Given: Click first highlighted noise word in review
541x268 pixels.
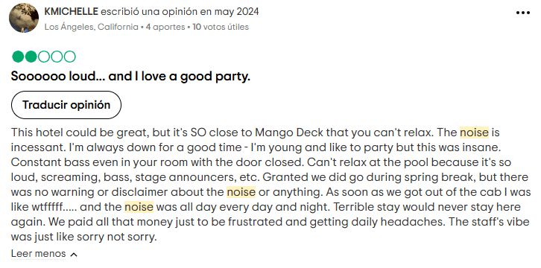Looking at the screenshot, I should (474, 133).
